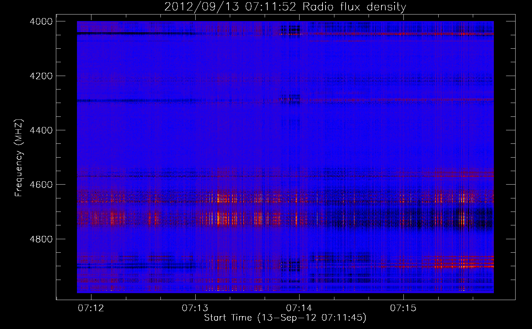Click the 'Frequency (MHZ)' axis label
This screenshot has width=532, height=329.
[19, 158]
